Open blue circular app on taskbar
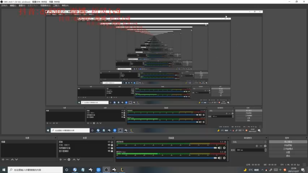Screen dimensions: 308x173 pos(99,170)
